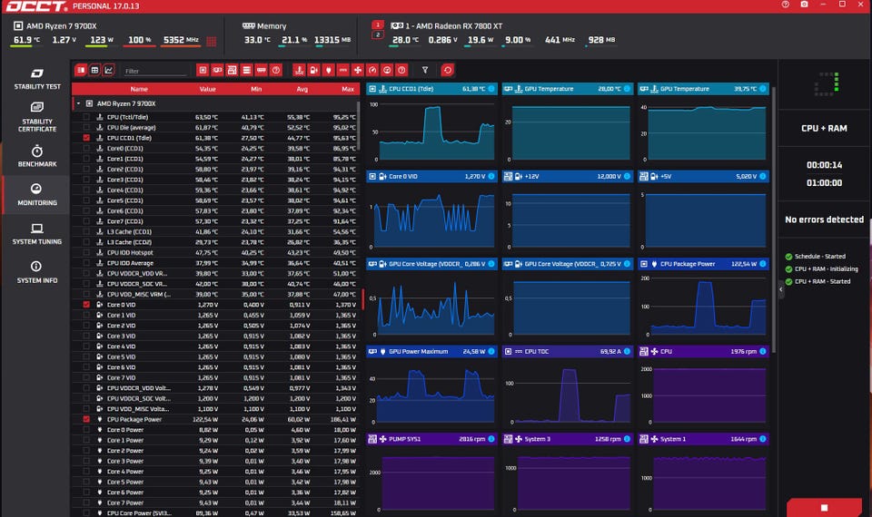Click the sensor table vertical scrollbar
872x517 pixels.
coord(359,125)
